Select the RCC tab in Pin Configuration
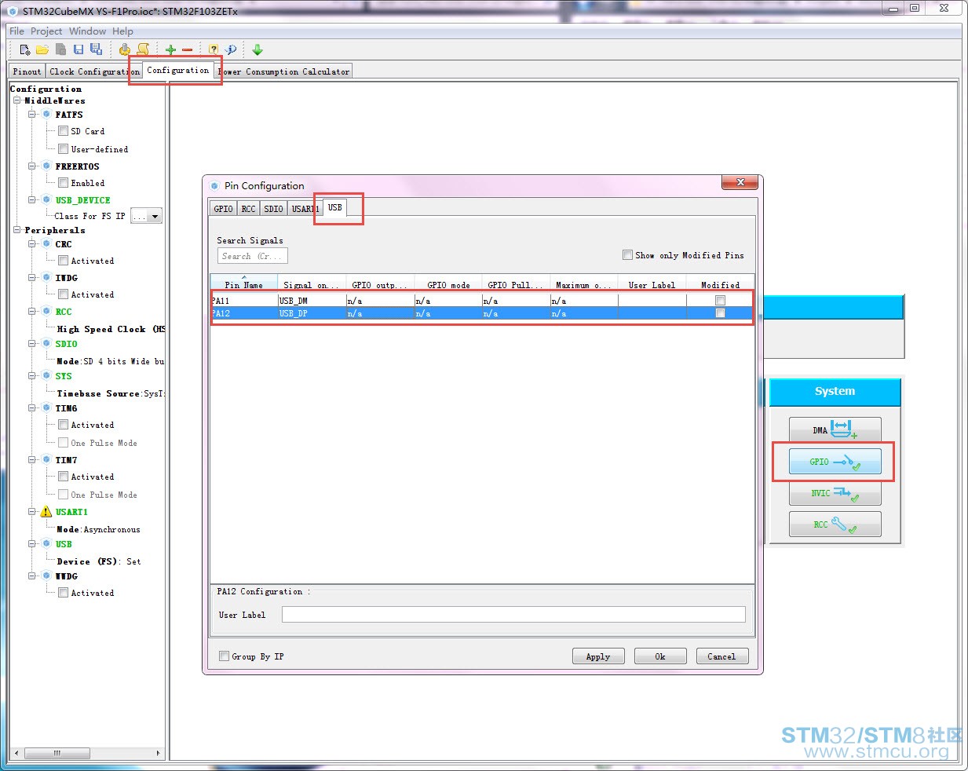This screenshot has height=771, width=968. tap(248, 209)
